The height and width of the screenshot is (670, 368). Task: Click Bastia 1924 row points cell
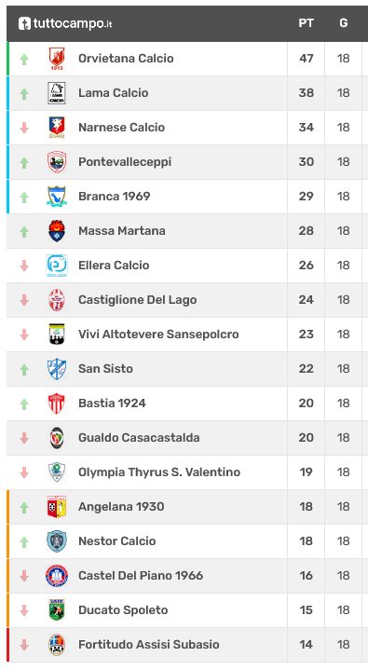306,403
